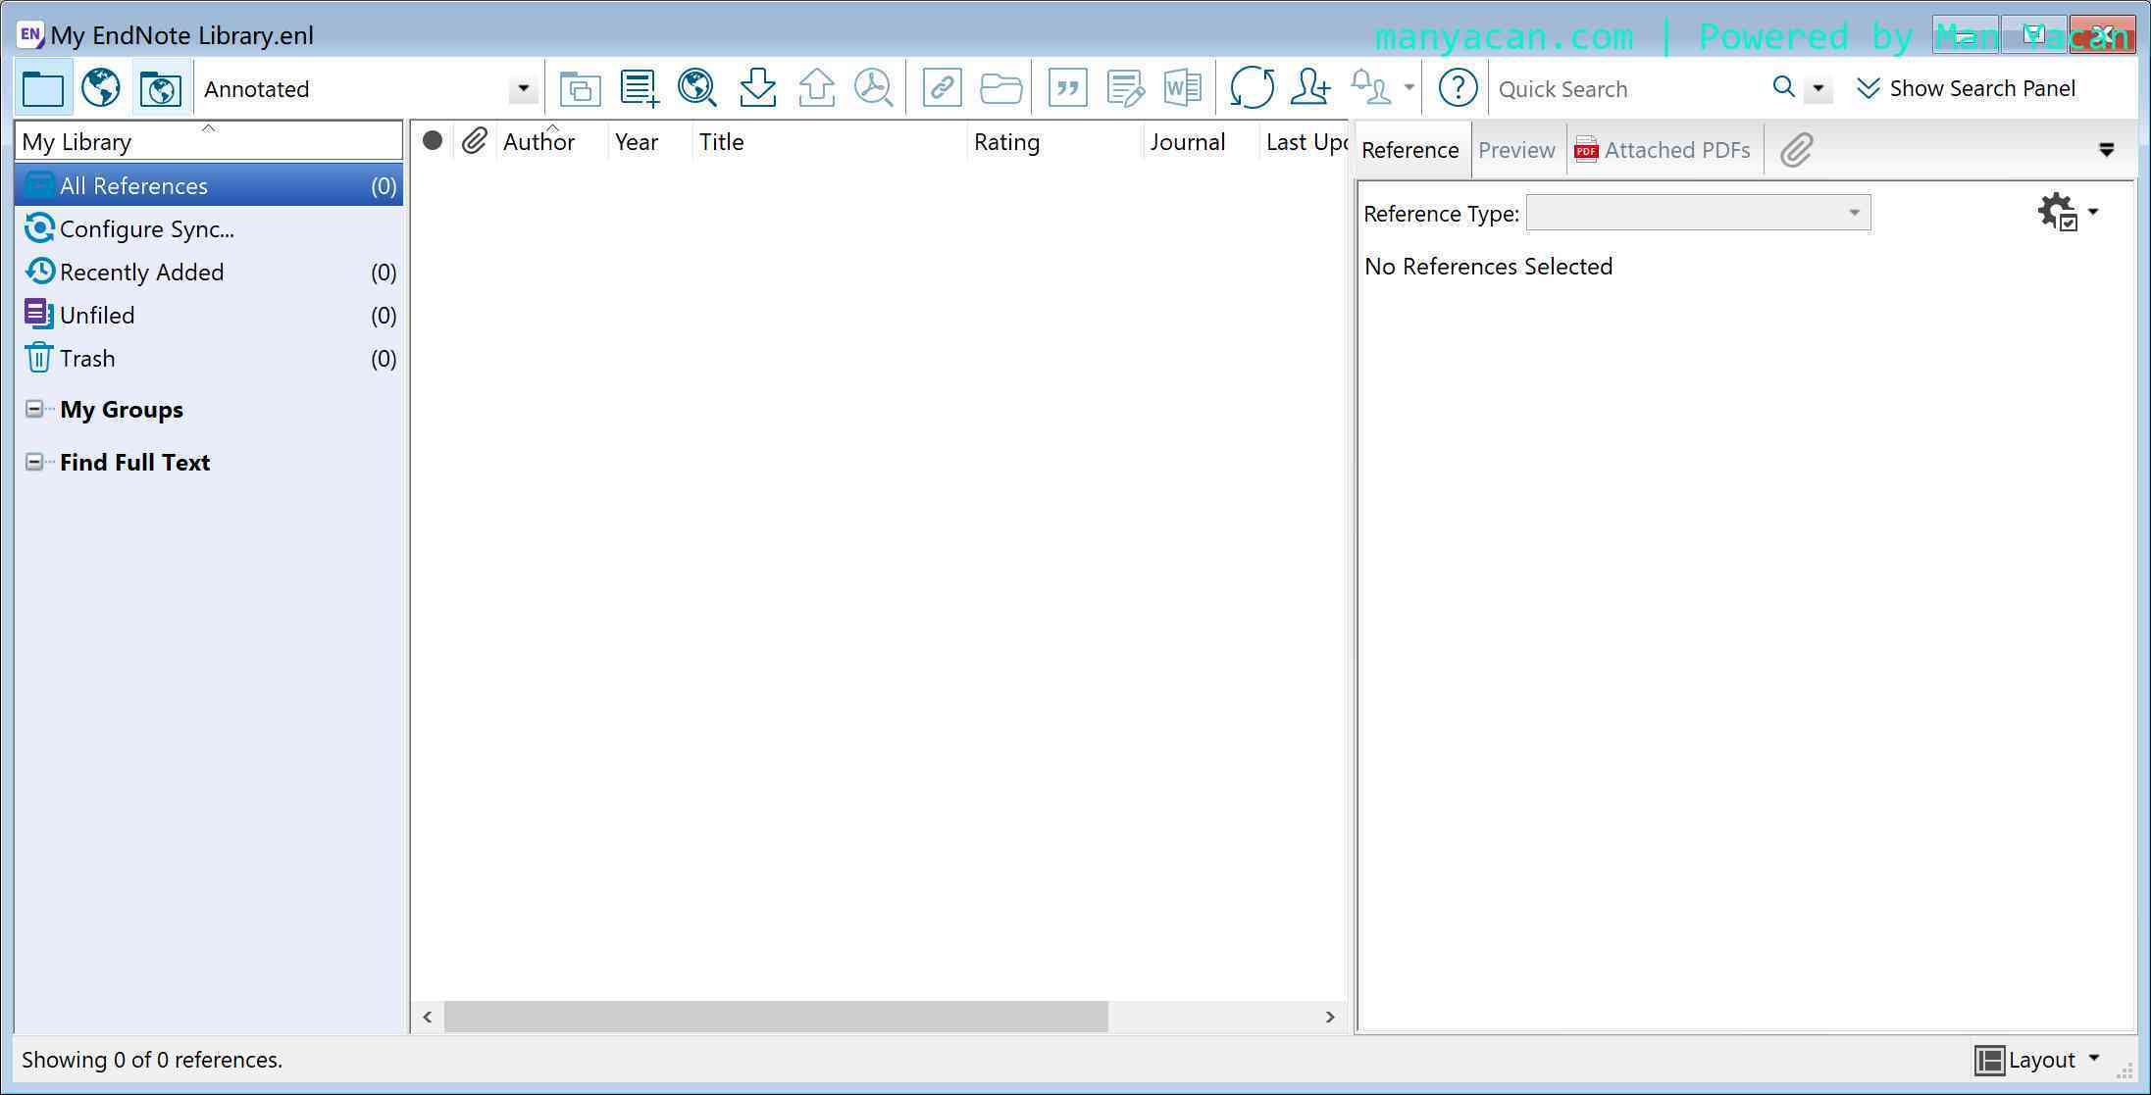Switch to Integrated Library and Online mode
Viewport: 2151px width, 1095px height.
160,88
